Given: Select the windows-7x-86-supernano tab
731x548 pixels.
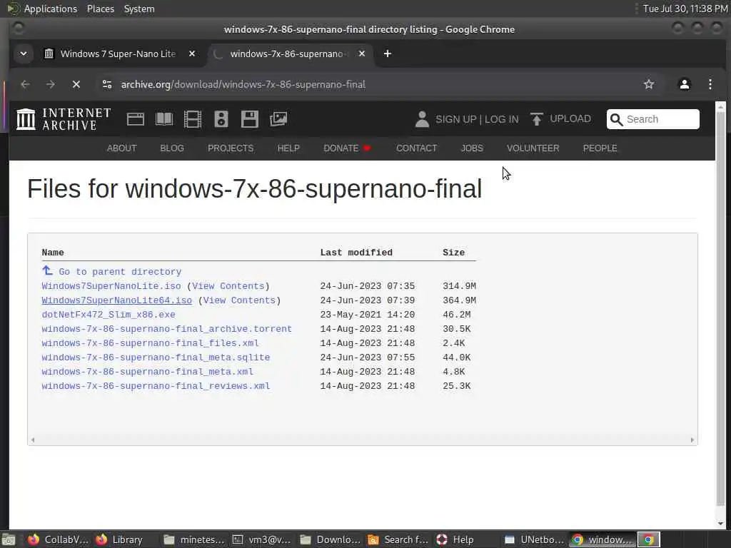Looking at the screenshot, I should coord(290,54).
